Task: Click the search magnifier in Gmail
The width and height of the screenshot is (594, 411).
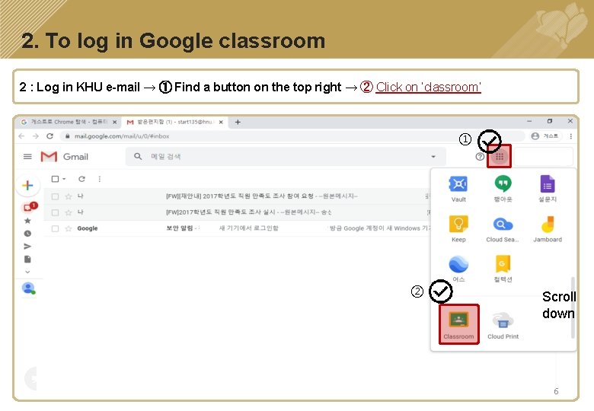Action: tap(138, 156)
